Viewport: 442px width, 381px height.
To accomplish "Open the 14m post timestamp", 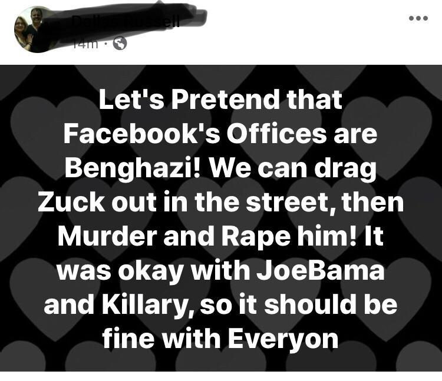I will coord(85,44).
